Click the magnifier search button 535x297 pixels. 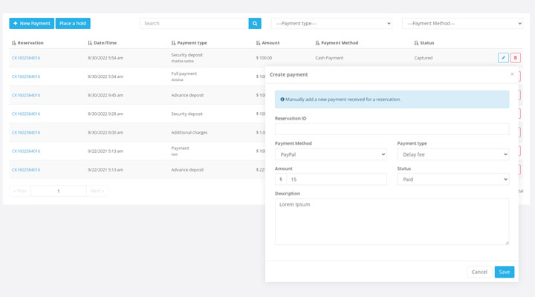pos(255,24)
